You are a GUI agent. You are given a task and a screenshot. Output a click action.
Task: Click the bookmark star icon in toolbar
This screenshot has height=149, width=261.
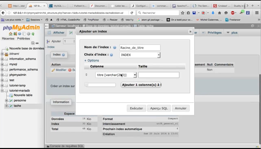tap(183, 13)
